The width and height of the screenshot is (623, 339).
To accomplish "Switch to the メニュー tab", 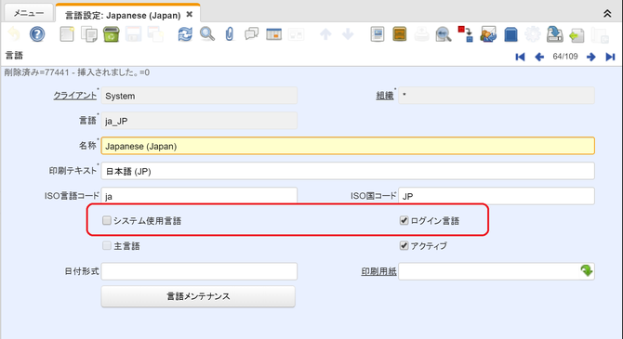I will click(x=29, y=13).
